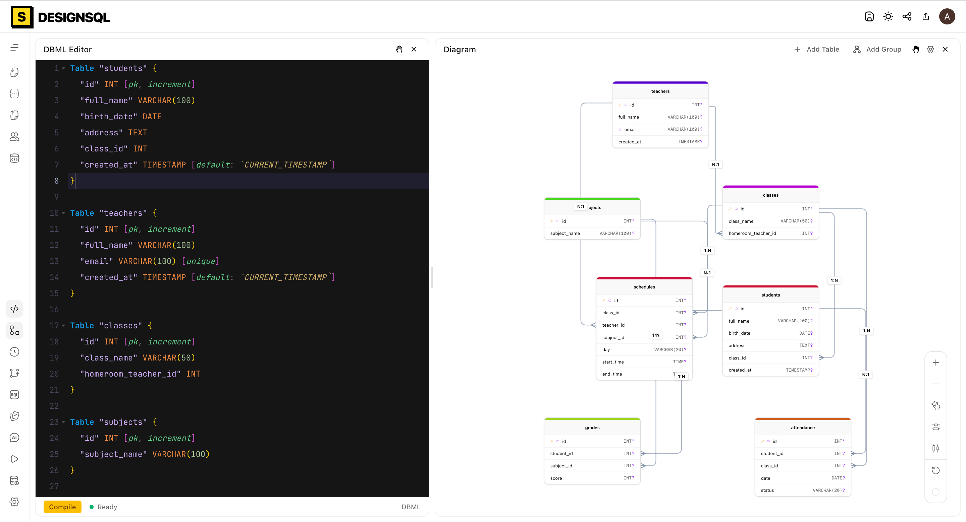Close the Diagram panel
966x522 pixels.
click(x=945, y=50)
